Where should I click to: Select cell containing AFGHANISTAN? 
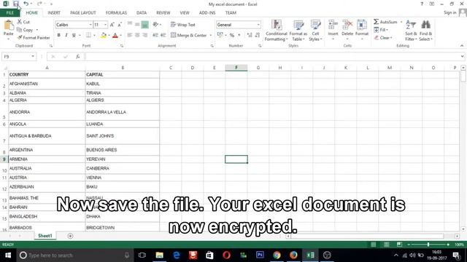coord(47,84)
